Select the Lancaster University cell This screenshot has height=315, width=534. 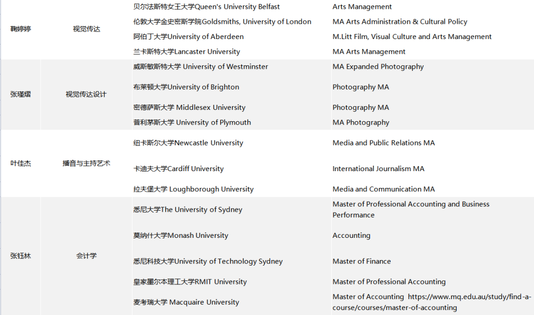point(186,52)
